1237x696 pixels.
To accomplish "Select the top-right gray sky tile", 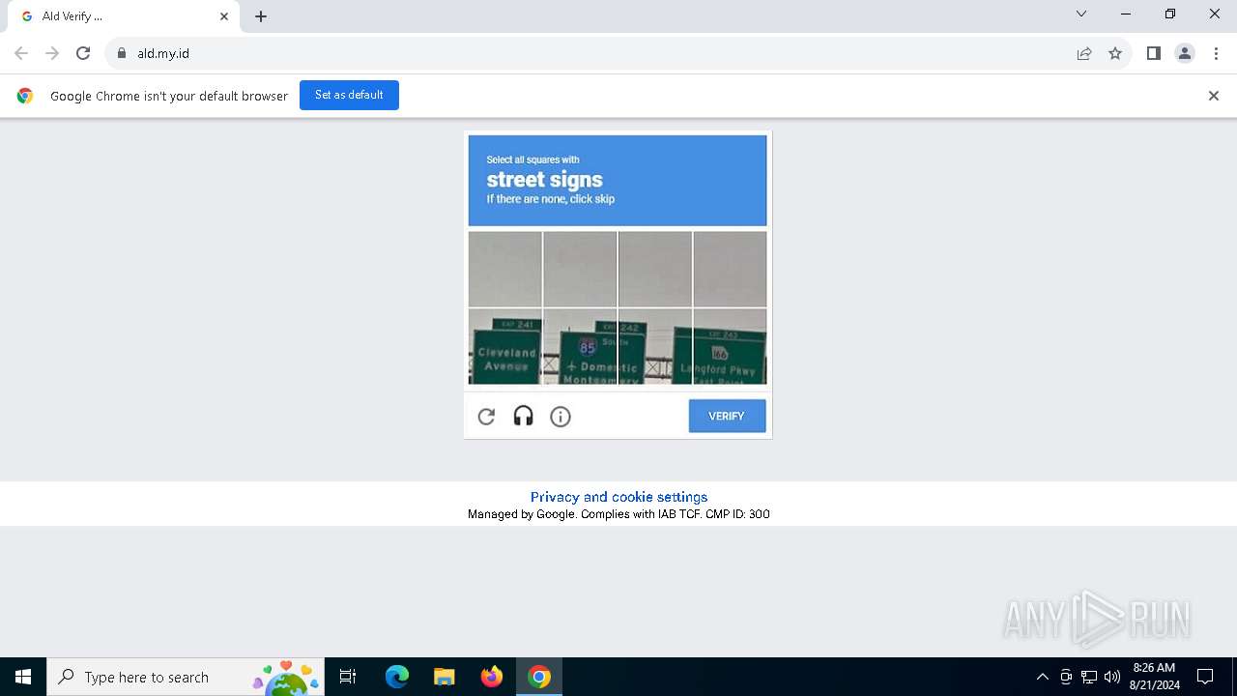I will pyautogui.click(x=730, y=270).
